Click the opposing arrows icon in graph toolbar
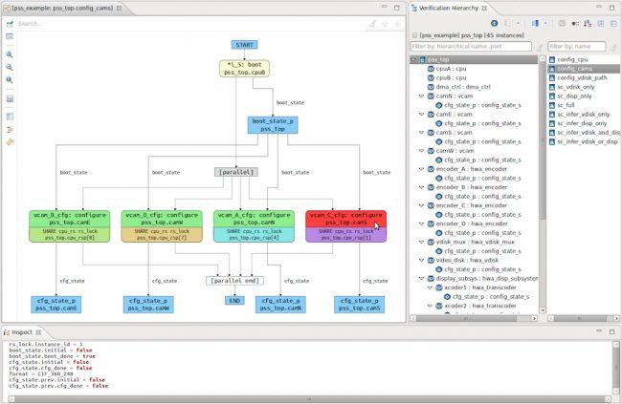Viewport: 622px width, 404px height. (x=10, y=129)
